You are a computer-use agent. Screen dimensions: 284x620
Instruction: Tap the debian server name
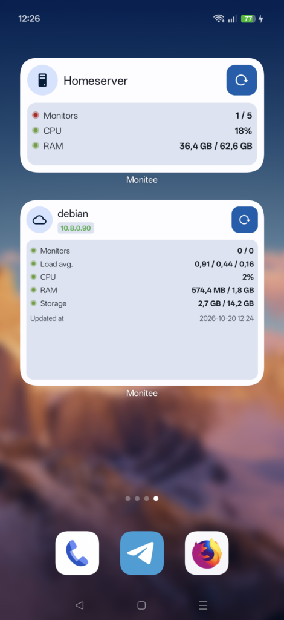[x=73, y=214]
